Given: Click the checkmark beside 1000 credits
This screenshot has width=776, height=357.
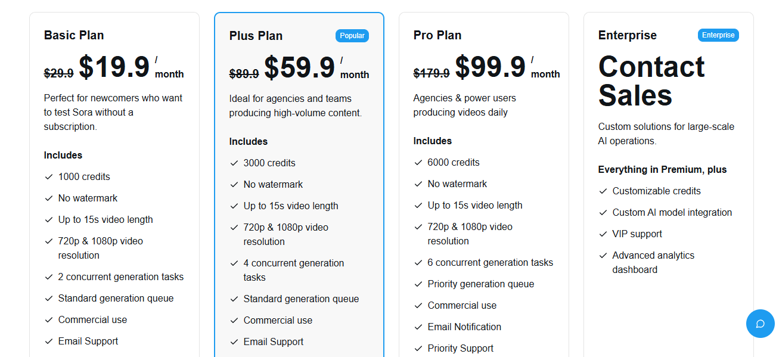Looking at the screenshot, I should (49, 176).
